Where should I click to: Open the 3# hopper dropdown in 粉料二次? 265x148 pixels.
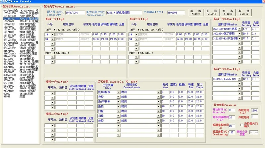[x=136, y=39]
